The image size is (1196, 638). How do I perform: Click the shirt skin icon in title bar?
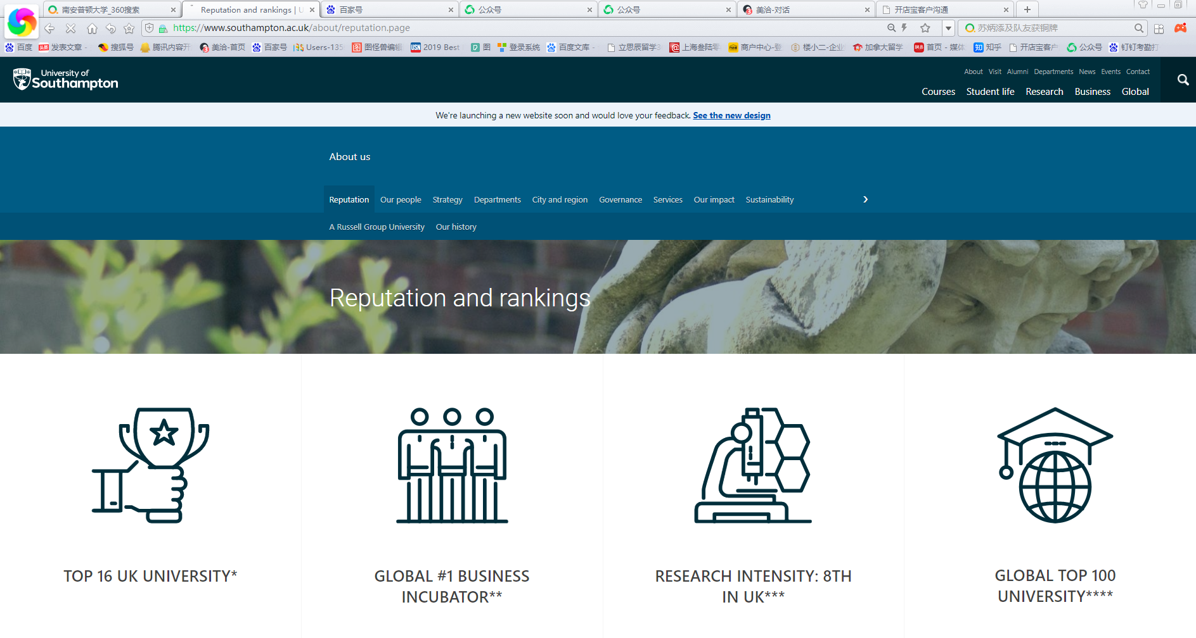coord(1143,5)
